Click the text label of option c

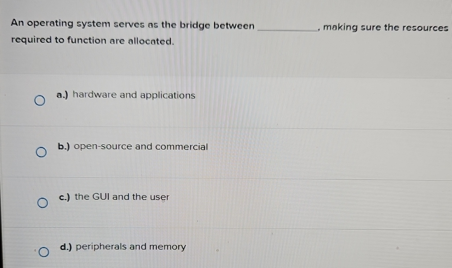click(122, 197)
